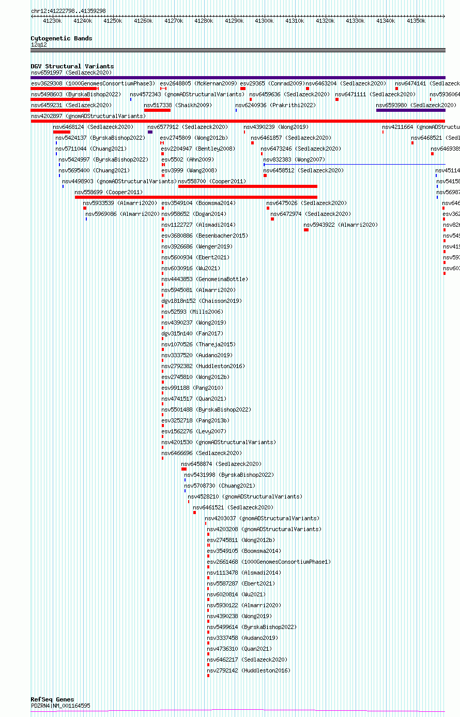
Task: Open nsv52593 (Mills2006) variant
Action: (192, 312)
